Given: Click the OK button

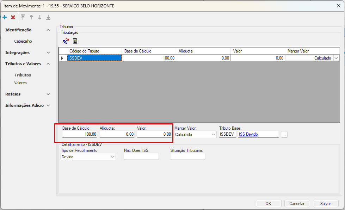Looking at the screenshot, I should pyautogui.click(x=268, y=203).
